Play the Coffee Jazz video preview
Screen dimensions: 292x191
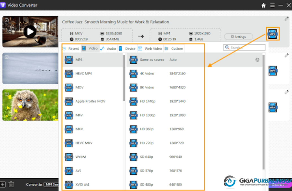30,32
